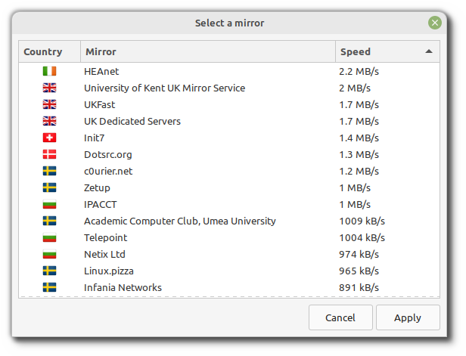Click the Swiss flag icon for Init7
Viewport: 466px width, 356px height.
pos(49,138)
